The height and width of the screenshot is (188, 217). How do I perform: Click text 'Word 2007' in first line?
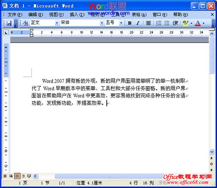53,81
